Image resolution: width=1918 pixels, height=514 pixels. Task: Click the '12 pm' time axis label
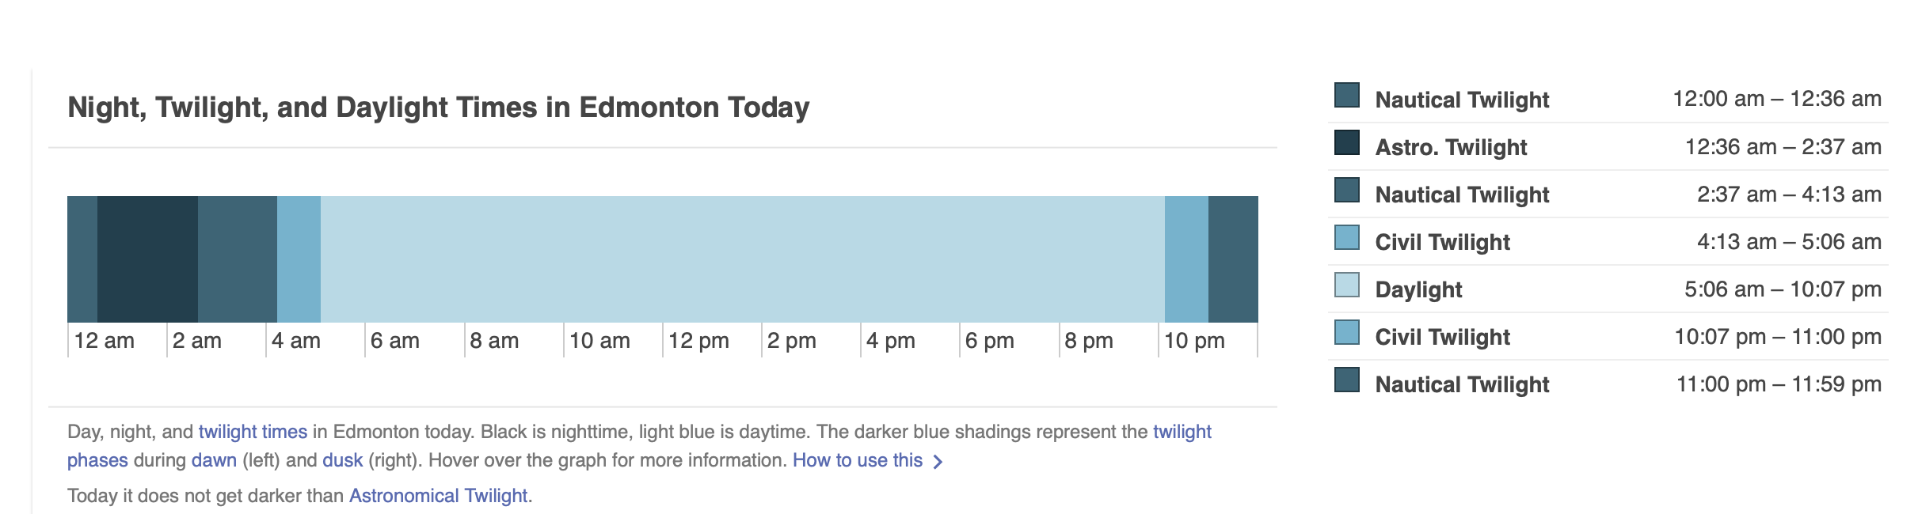(698, 341)
